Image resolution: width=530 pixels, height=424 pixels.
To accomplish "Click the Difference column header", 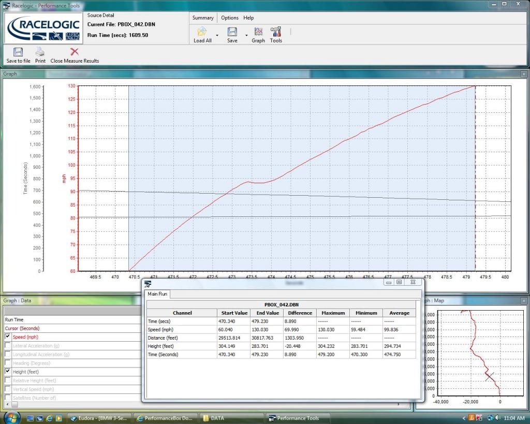I will (300, 313).
